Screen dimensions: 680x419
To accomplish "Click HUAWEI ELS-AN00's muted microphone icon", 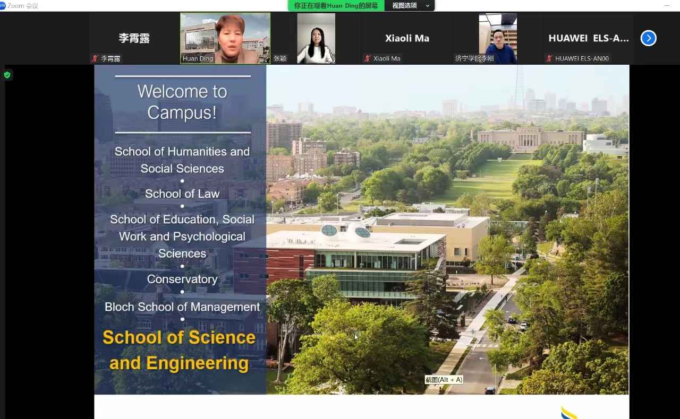I will click(549, 58).
